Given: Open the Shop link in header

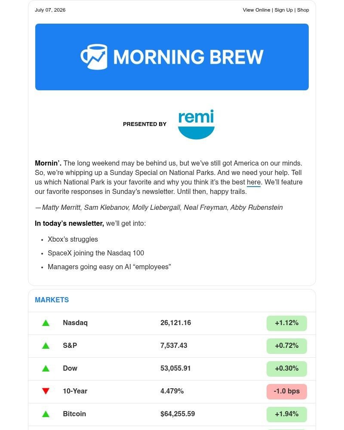Looking at the screenshot, I should 303,10.
